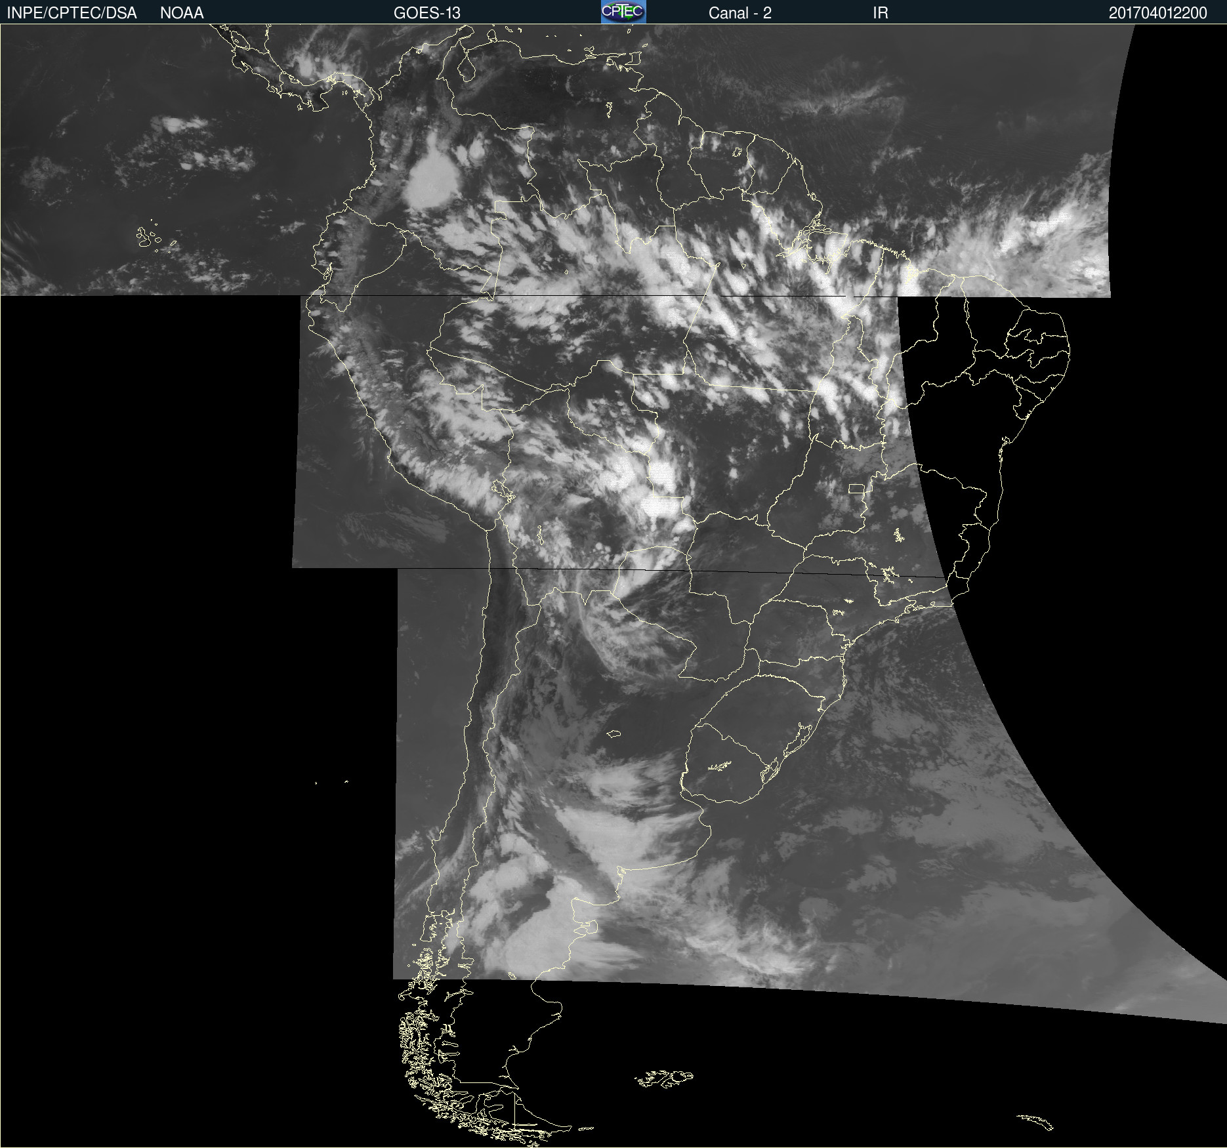Click the NOAA label in header
1227x1148 pixels.
tap(182, 13)
